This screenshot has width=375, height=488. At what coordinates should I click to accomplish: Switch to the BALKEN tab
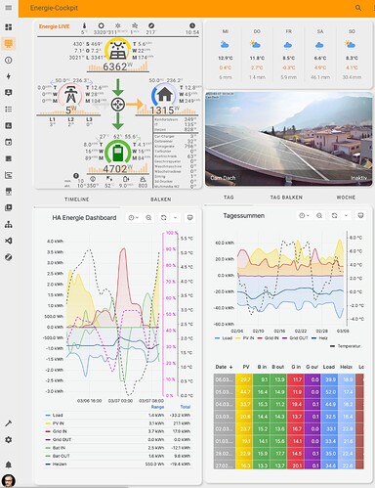tap(161, 200)
